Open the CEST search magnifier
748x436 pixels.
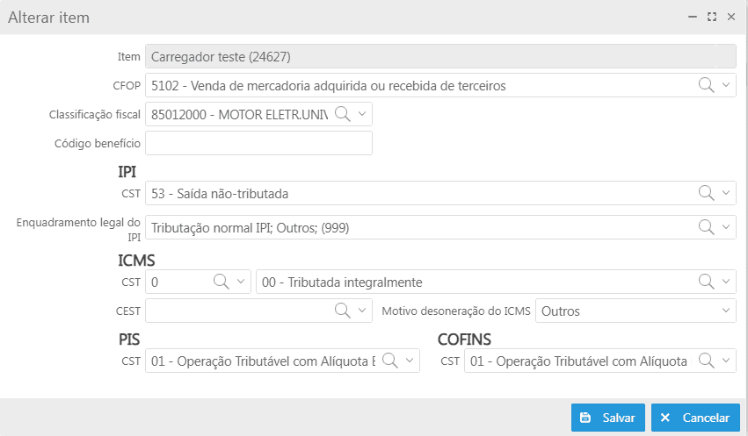[x=343, y=311]
